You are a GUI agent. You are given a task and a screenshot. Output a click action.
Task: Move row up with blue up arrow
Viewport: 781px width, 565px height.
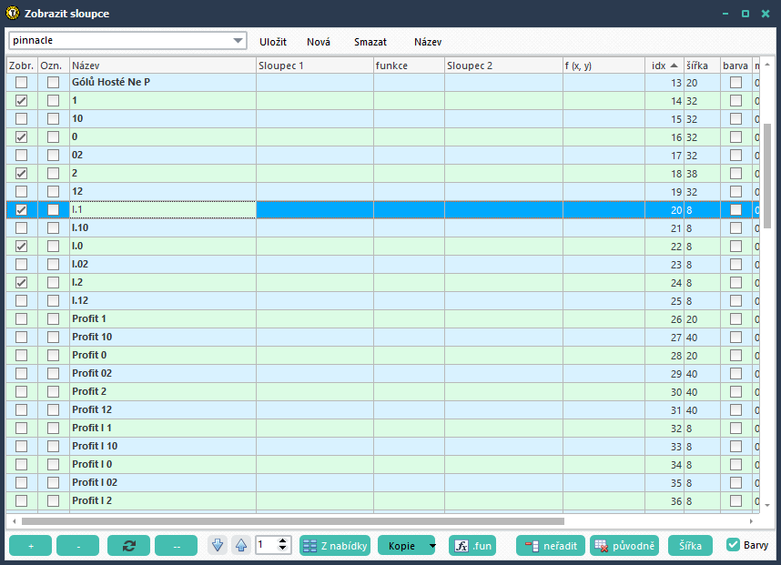point(241,546)
